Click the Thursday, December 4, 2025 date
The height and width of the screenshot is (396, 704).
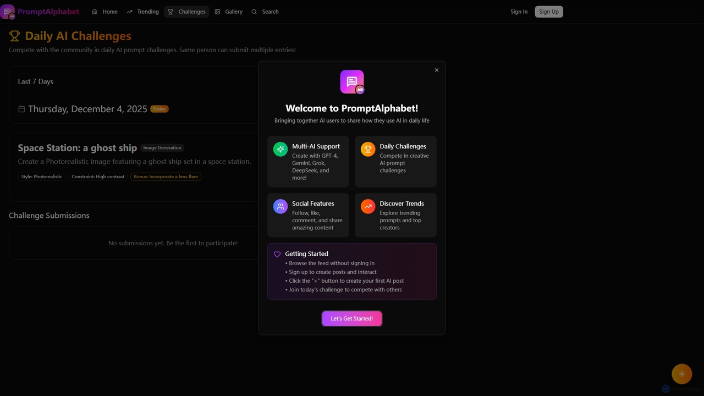(87, 109)
